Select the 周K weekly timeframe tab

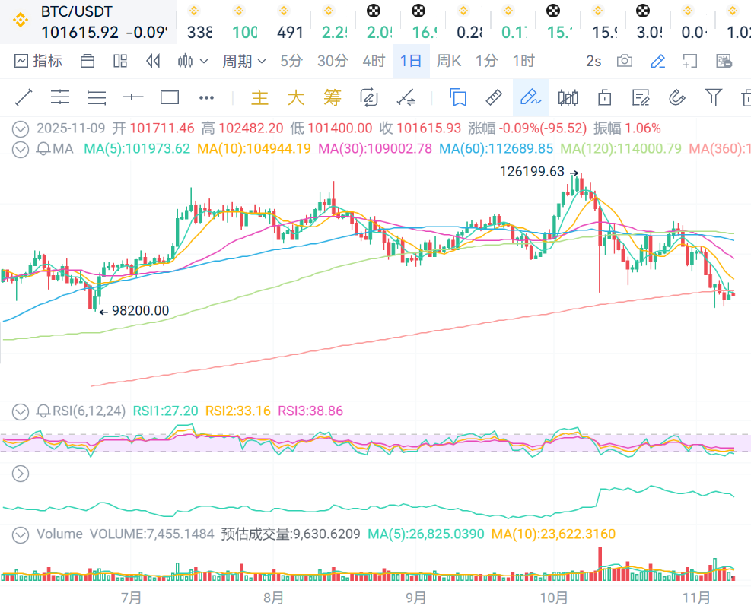(449, 61)
